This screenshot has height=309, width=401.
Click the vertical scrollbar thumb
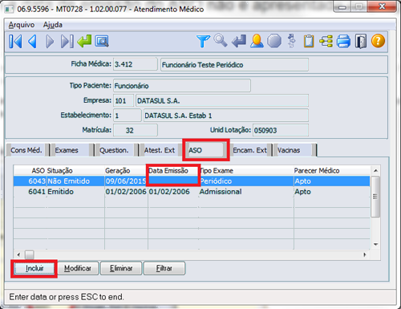click(375, 197)
